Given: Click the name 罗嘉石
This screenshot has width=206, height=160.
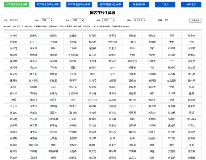Looking at the screenshot, I should point(112,87).
